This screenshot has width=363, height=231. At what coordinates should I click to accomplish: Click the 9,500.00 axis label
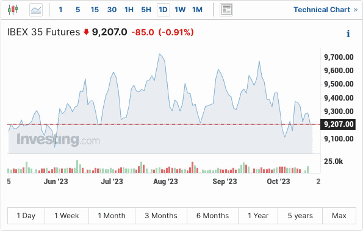click(x=339, y=84)
